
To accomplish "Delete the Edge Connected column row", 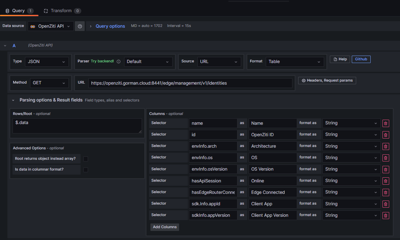I will point(385,192).
